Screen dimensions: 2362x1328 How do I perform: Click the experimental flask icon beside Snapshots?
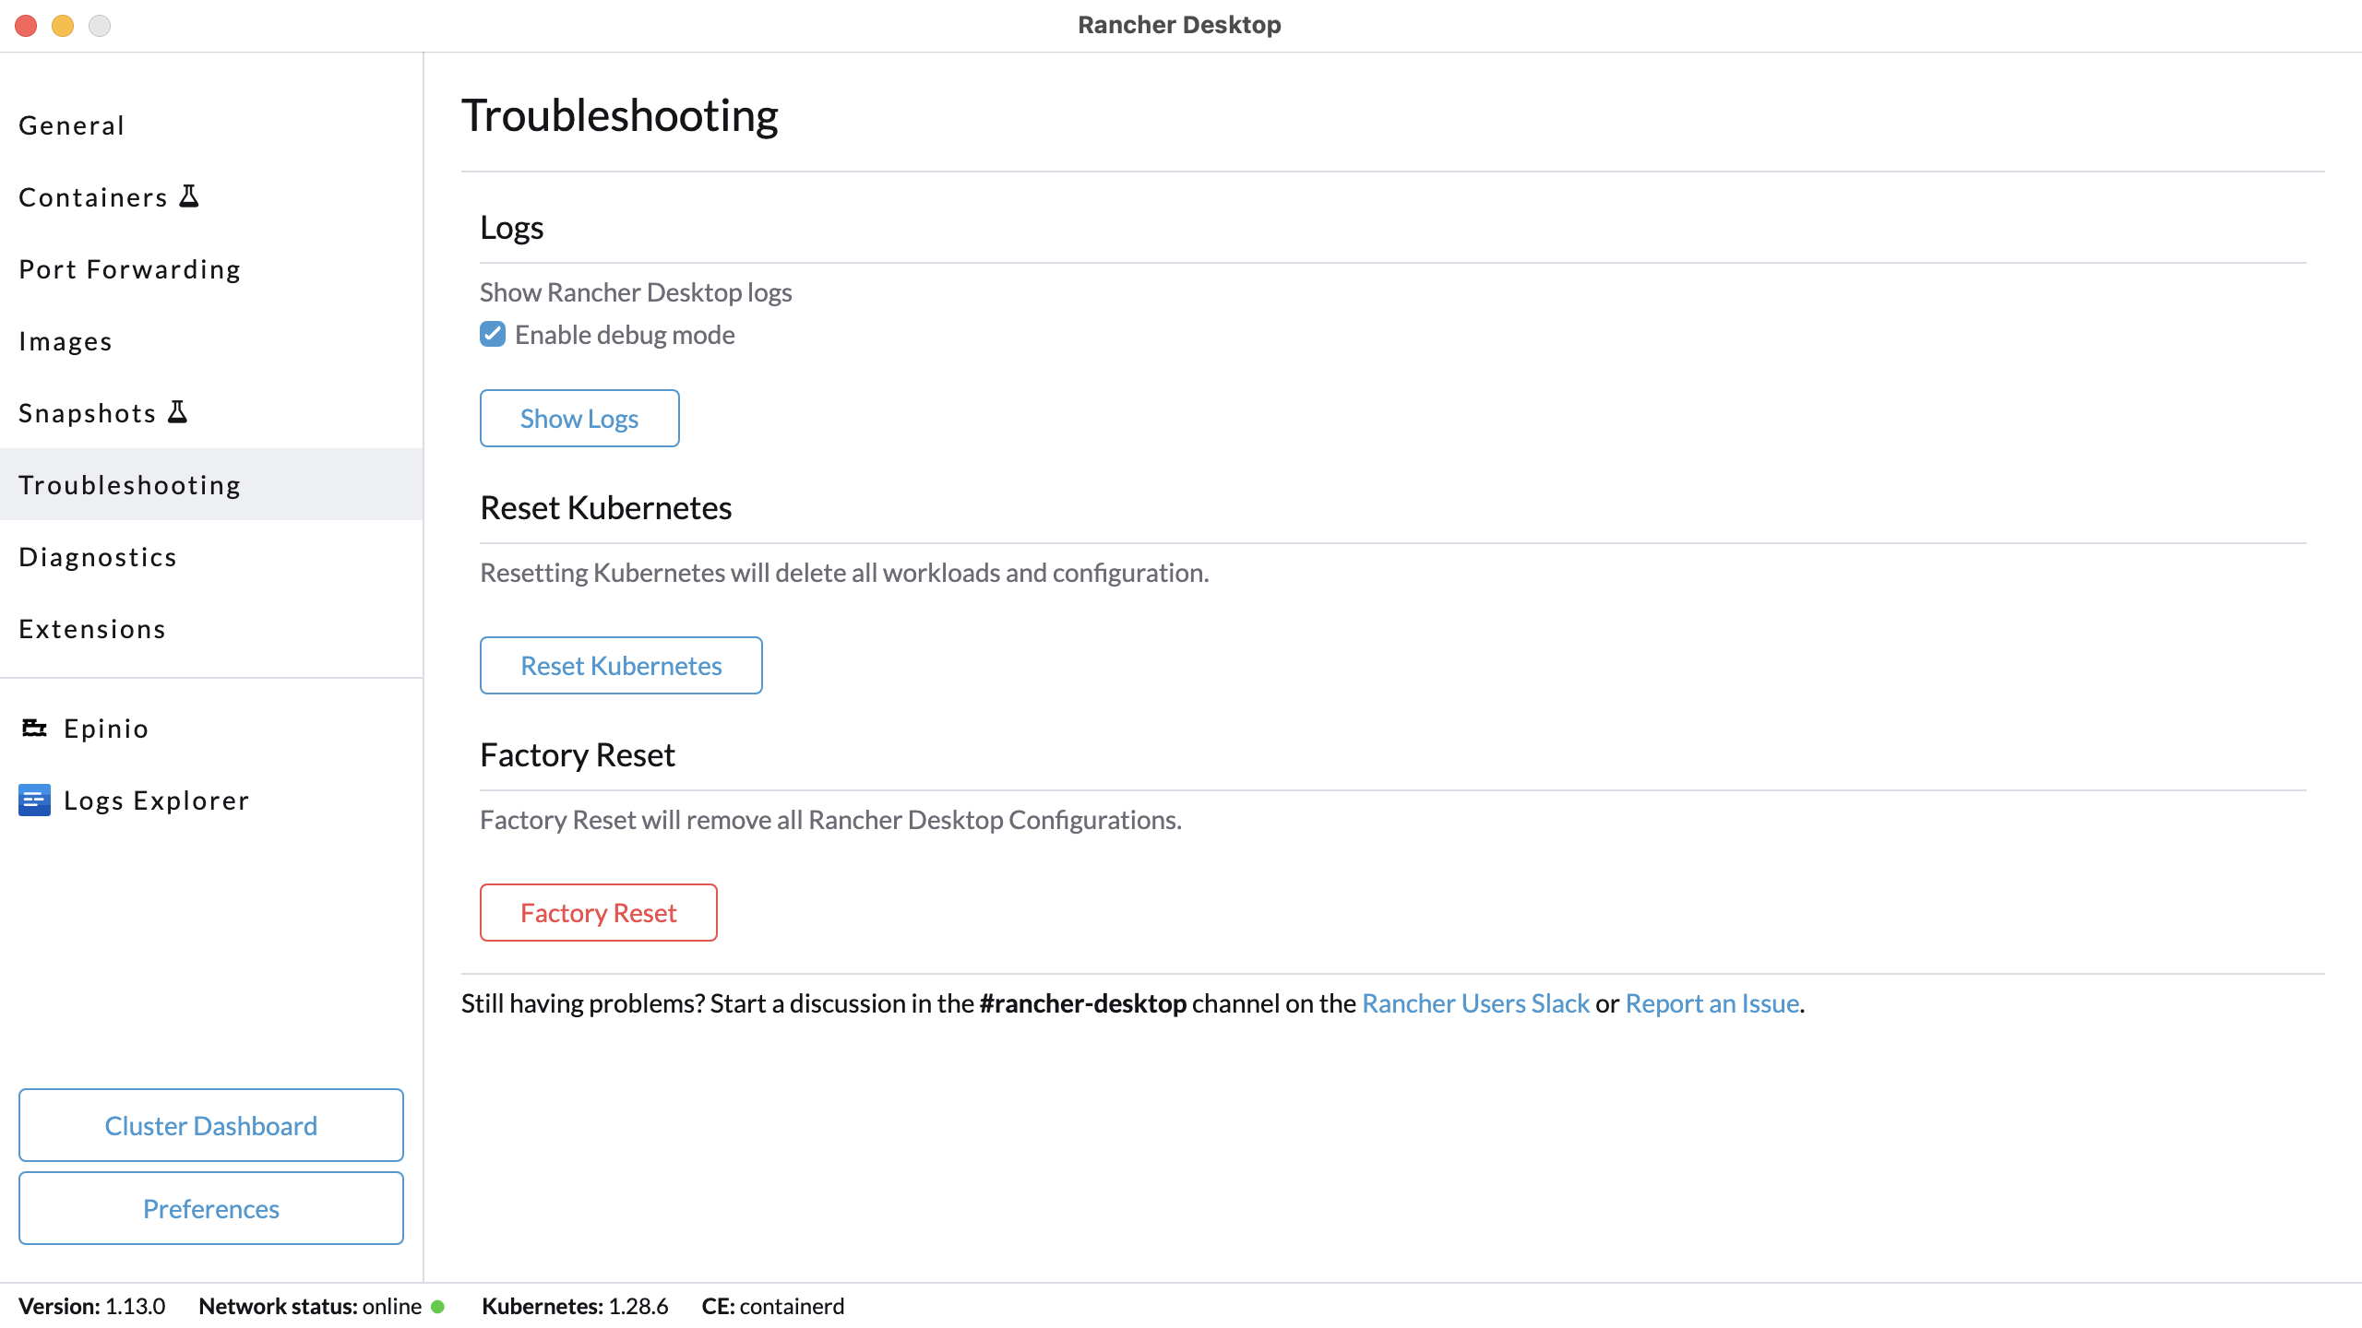click(x=178, y=412)
